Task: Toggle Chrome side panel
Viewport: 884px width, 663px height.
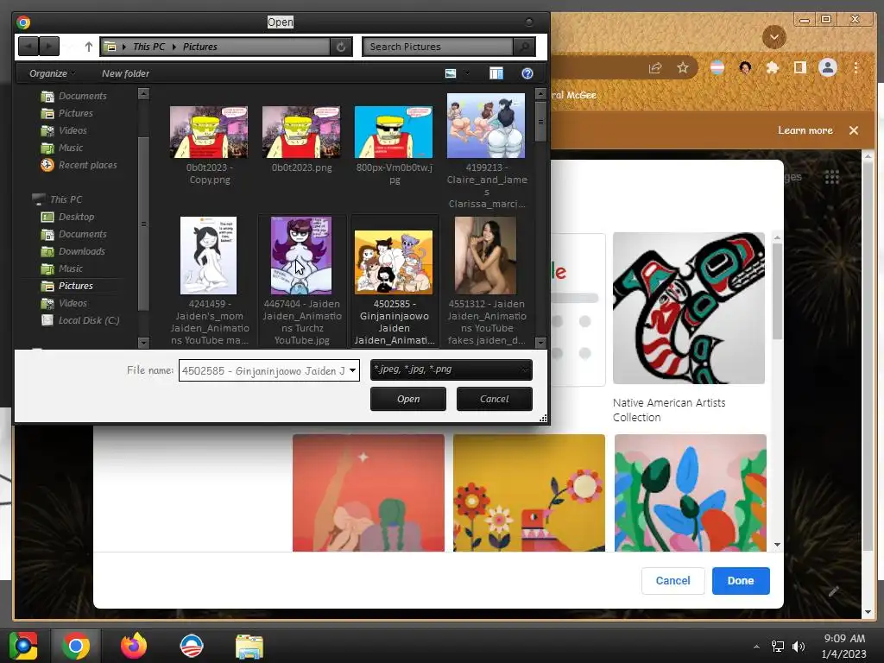Action: coord(799,68)
